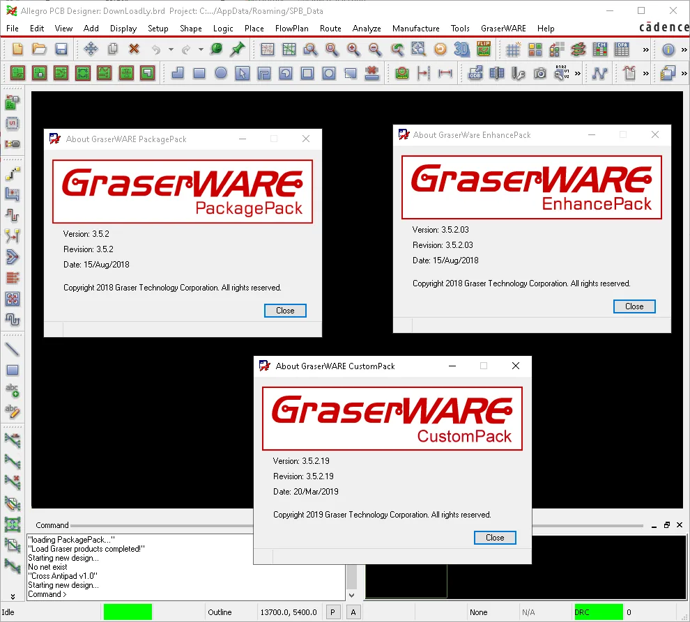Expand overflow chevron right of info icon
690x622 pixels.
(684, 49)
